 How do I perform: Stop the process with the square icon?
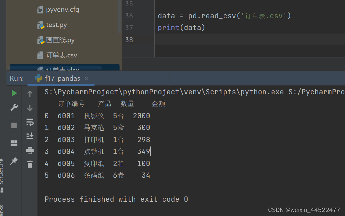(x=14, y=125)
